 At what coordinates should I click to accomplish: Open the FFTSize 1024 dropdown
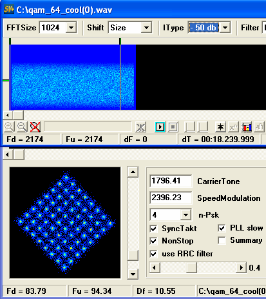(x=71, y=28)
